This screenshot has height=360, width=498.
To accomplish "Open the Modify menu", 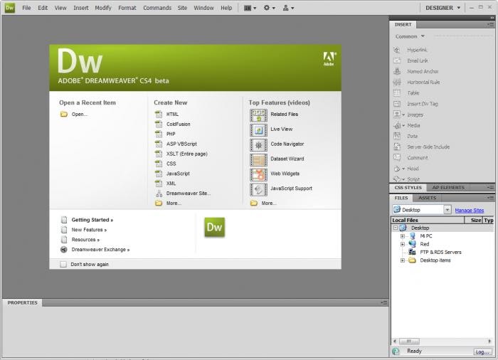I will click(x=103, y=8).
